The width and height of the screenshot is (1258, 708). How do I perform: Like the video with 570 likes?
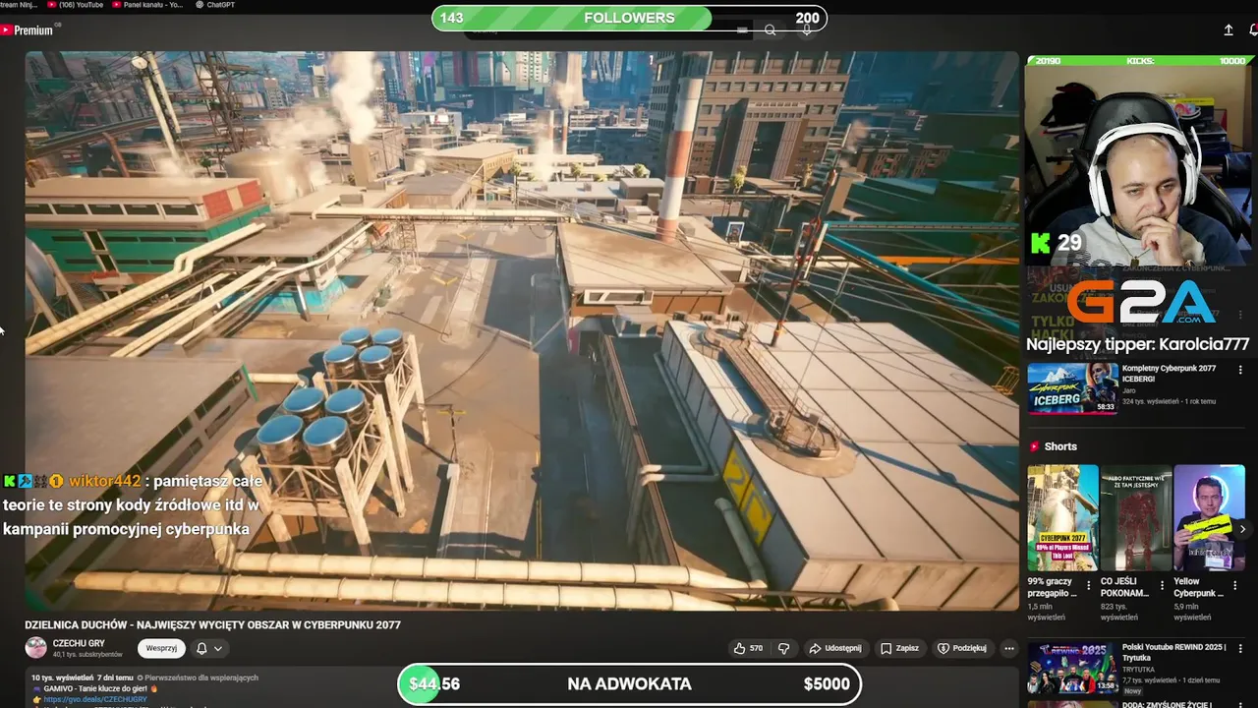pyautogui.click(x=748, y=648)
